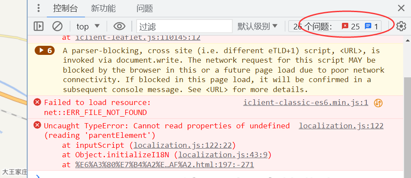Open localization.js:122 source link

pyautogui.click(x=341, y=126)
